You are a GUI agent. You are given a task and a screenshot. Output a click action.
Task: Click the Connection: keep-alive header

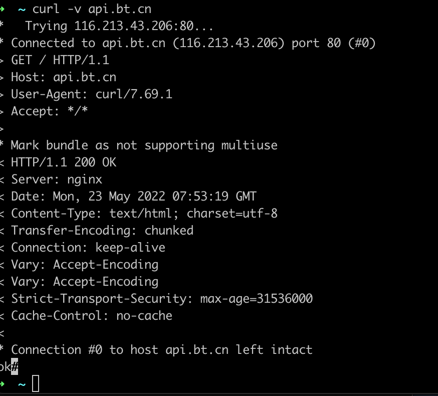[x=88, y=248]
